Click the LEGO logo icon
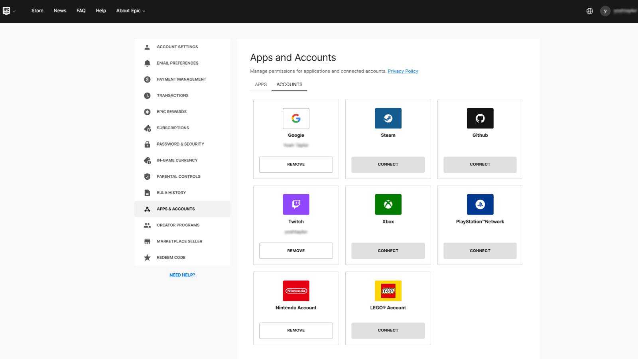The height and width of the screenshot is (359, 638). tap(388, 291)
